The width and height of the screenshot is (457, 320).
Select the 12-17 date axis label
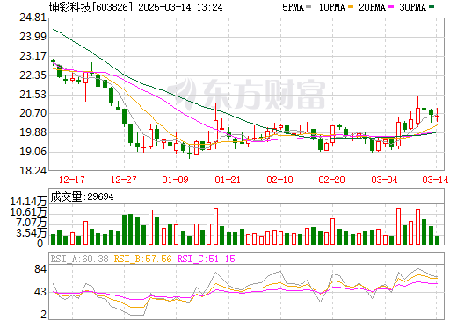click(72, 180)
